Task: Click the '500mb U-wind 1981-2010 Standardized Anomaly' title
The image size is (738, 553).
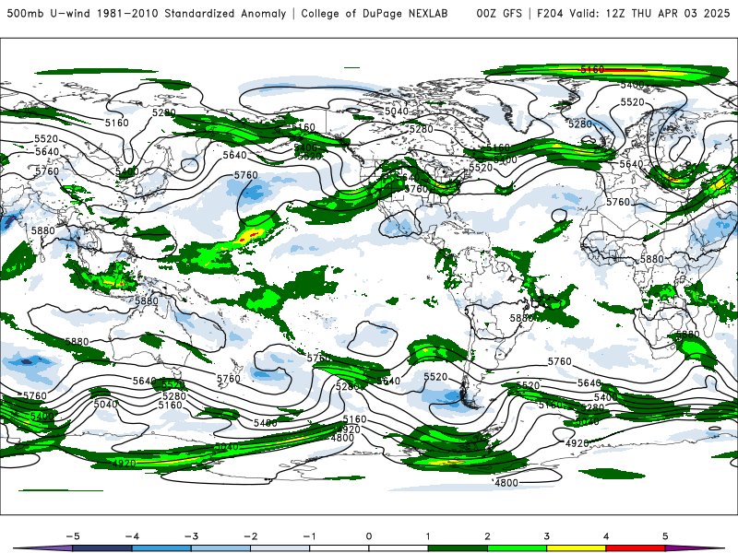Action: [147, 14]
